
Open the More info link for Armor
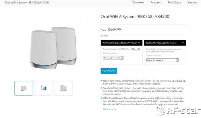pos(136,49)
